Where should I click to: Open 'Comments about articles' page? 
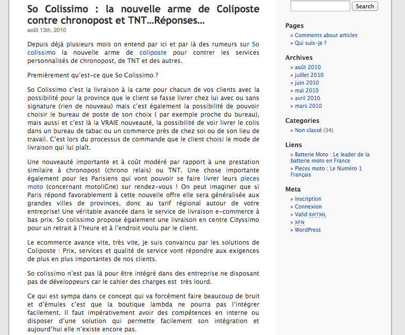pos(326,35)
